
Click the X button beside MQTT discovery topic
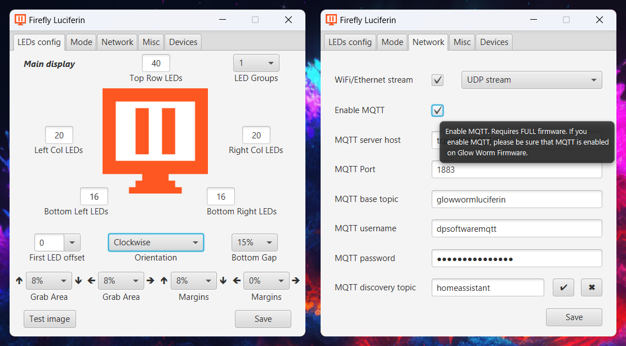click(592, 287)
